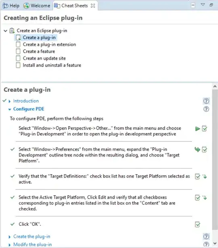This screenshot has width=218, height=248.
Task: Click the green run action arrow for Open Perspective step
Action: point(197,129)
